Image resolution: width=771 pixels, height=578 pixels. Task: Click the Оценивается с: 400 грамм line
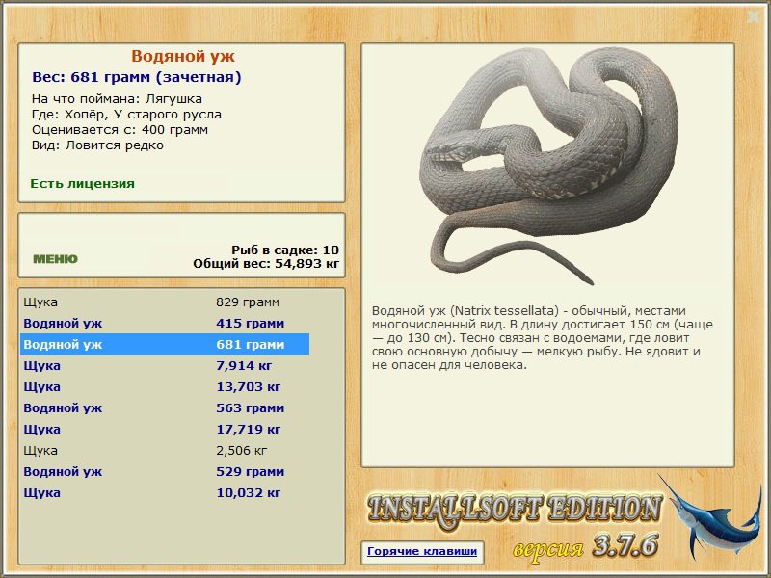[120, 130]
